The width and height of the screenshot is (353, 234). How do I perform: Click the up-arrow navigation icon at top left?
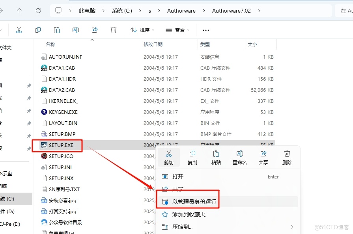(x=20, y=11)
